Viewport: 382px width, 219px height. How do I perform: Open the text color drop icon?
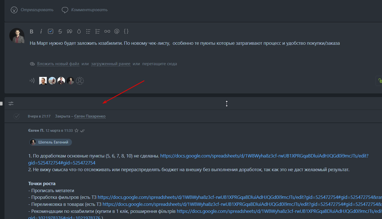point(79,31)
